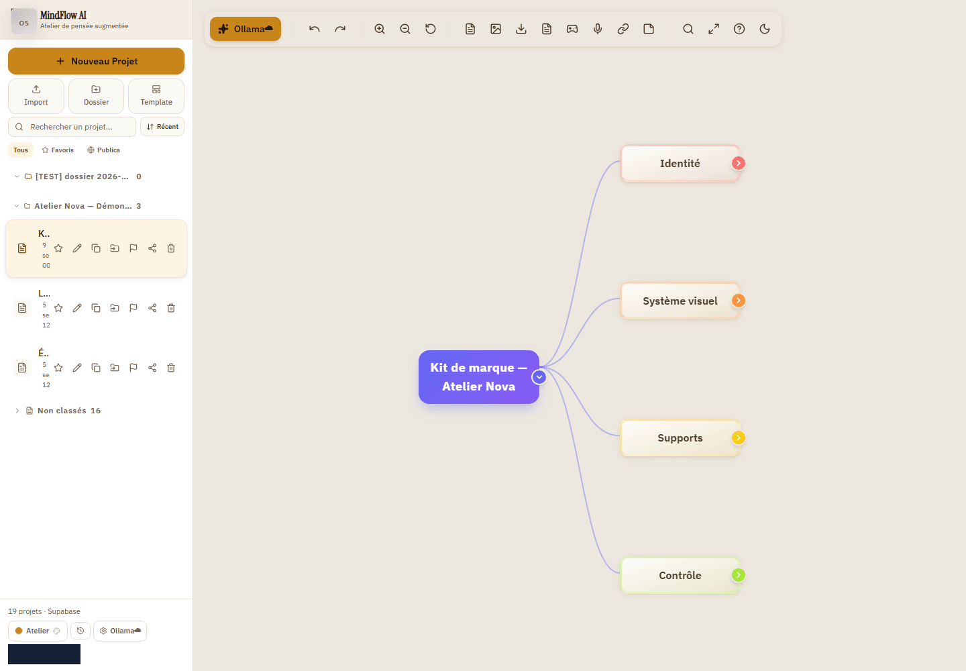Image resolution: width=966 pixels, height=671 pixels.
Task: Undo the last action
Action: tap(315, 29)
